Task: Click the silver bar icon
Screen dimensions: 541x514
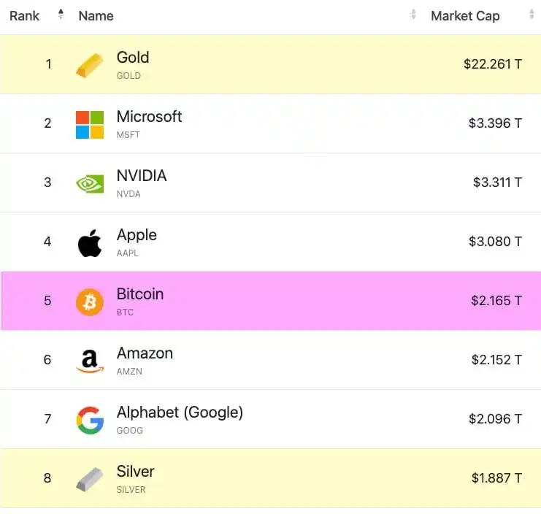Action: (x=90, y=479)
